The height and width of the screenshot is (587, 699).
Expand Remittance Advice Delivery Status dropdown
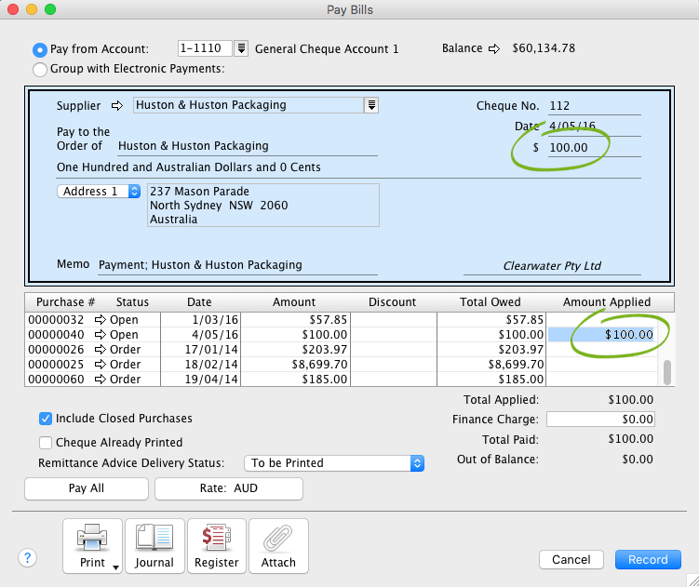click(x=417, y=463)
